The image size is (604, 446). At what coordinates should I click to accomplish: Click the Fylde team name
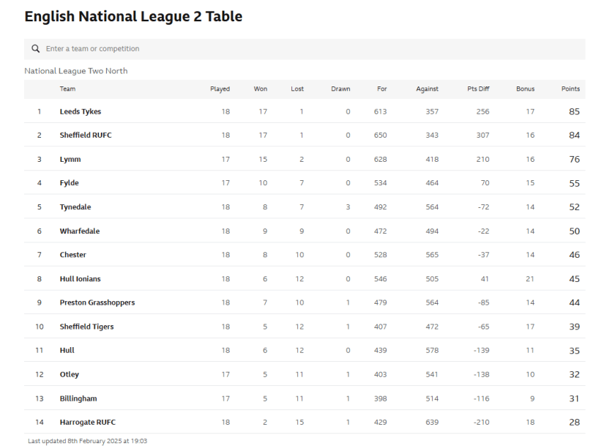tap(70, 183)
